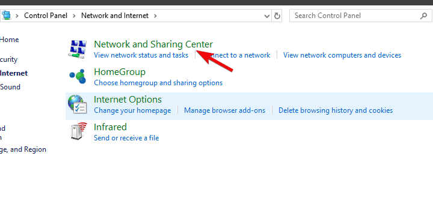Expand the chevron after Network and Internet breadcrumb

(155, 16)
